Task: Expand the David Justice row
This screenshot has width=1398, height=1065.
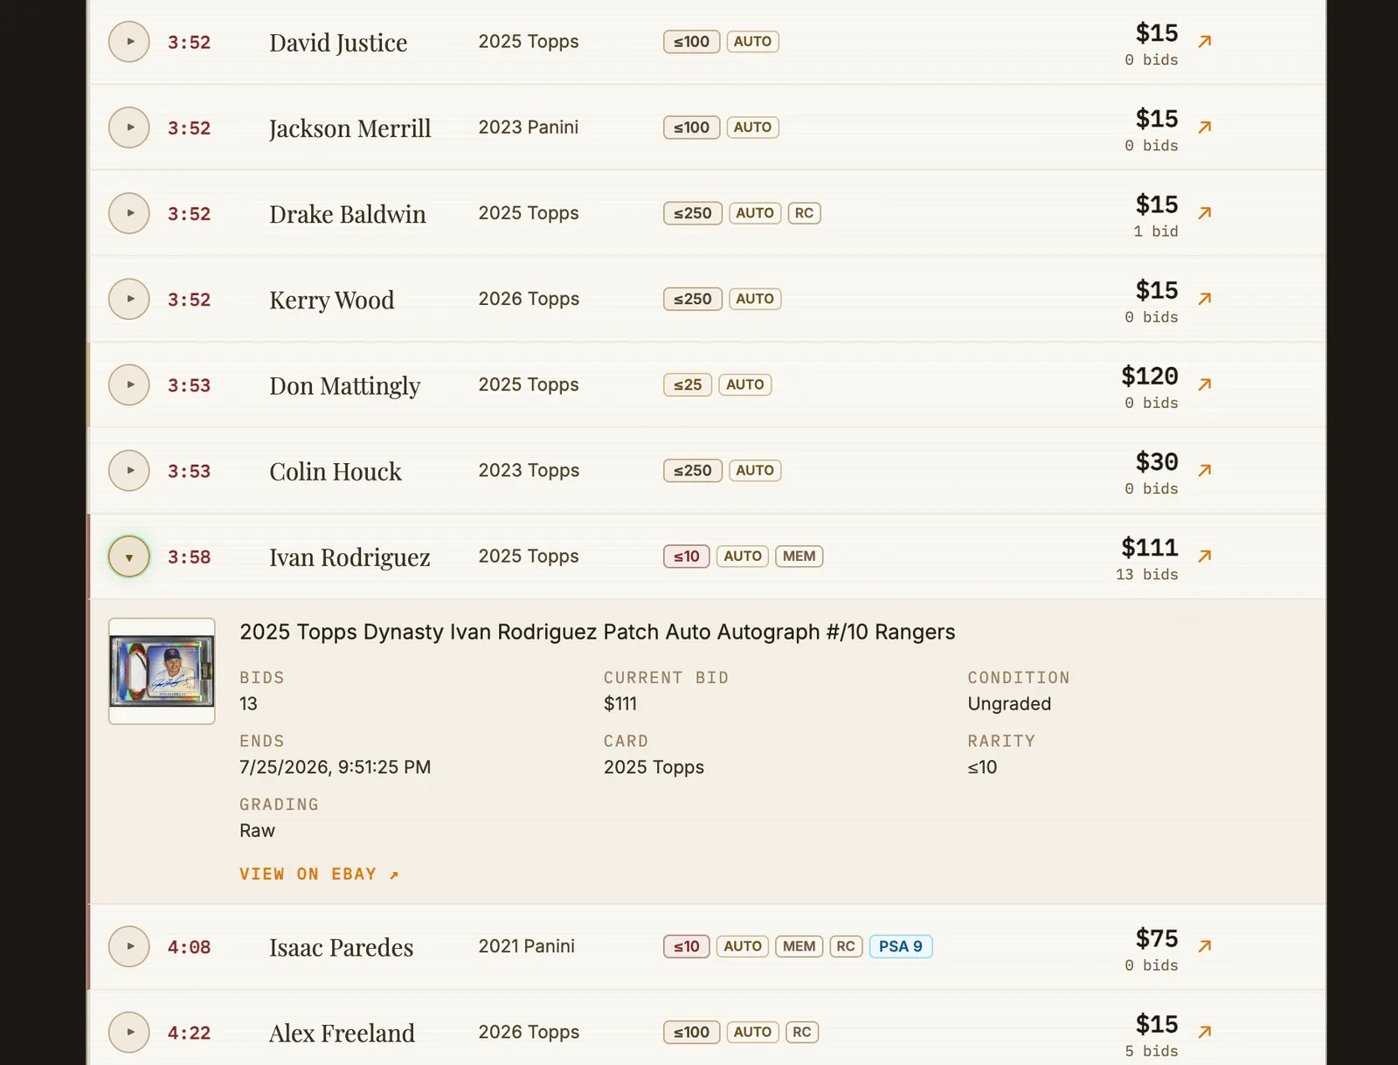Action: tap(129, 41)
